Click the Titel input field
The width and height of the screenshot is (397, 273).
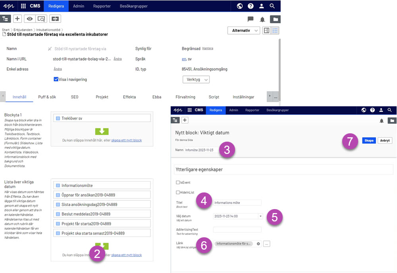pyautogui.click(x=237, y=203)
